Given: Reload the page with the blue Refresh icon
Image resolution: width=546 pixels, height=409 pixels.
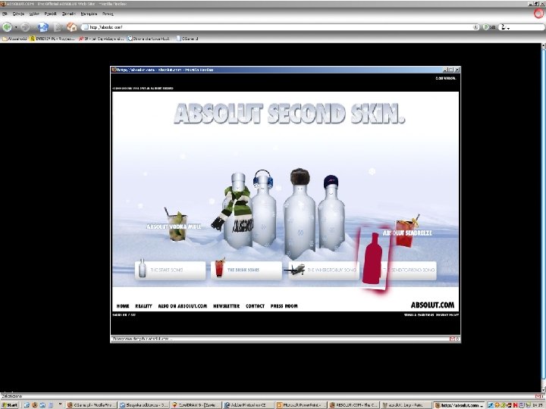Looking at the screenshot, I should 43,27.
